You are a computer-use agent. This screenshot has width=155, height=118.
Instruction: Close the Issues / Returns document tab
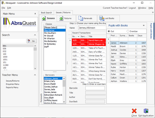[x=153, y=12]
